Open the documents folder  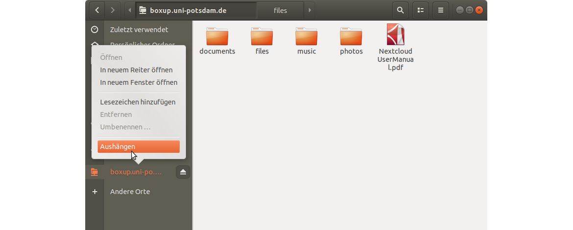(x=217, y=40)
